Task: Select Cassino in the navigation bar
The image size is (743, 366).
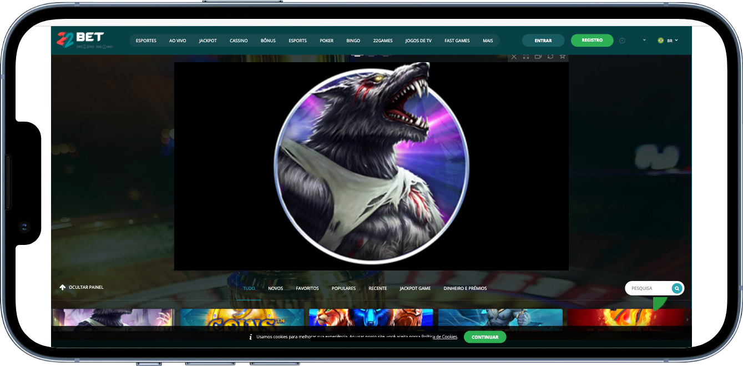Action: [239, 41]
